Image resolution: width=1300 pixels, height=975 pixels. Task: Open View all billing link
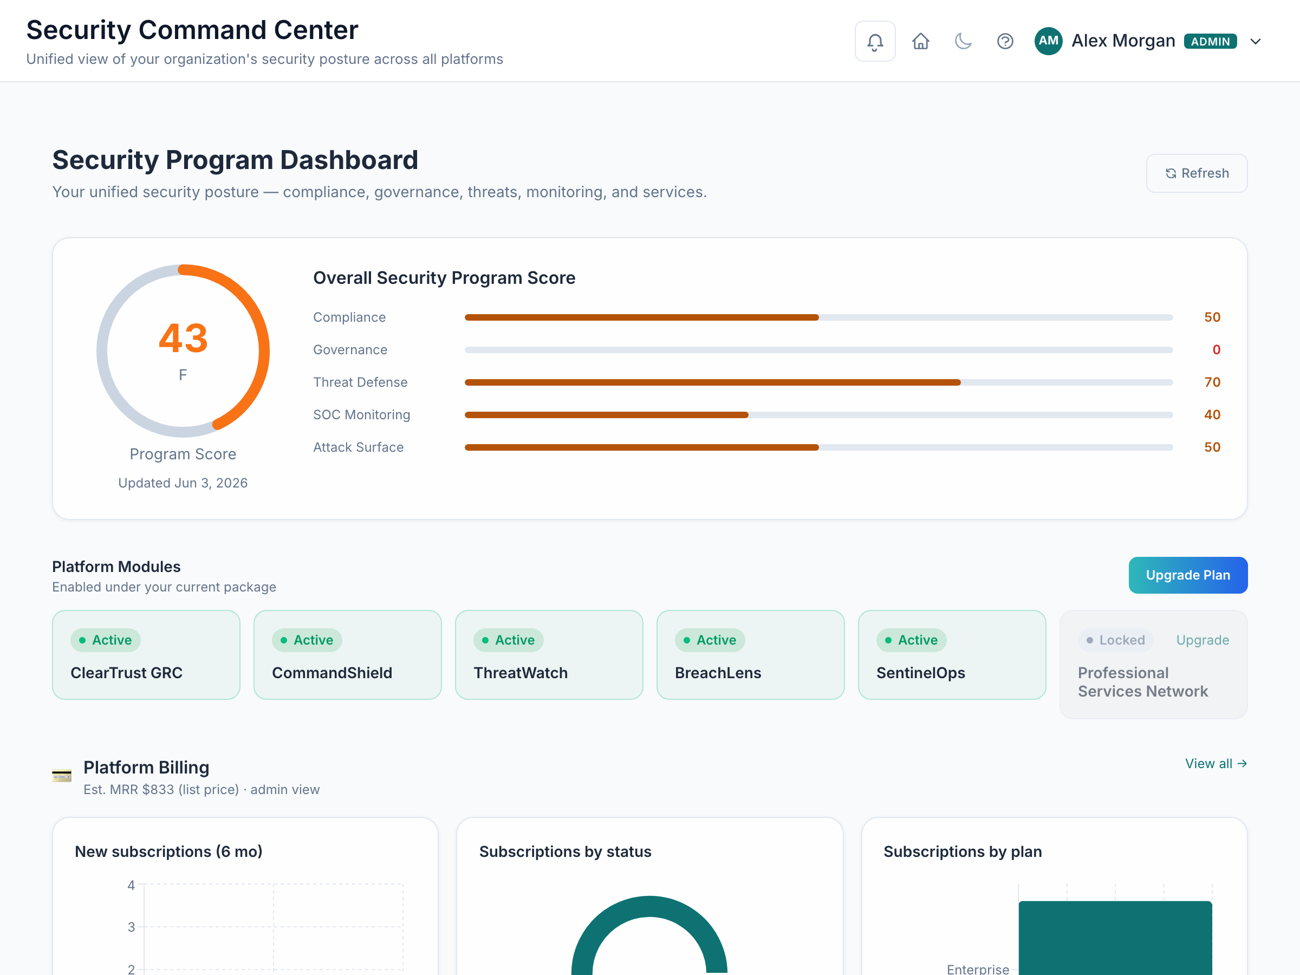[1216, 763]
